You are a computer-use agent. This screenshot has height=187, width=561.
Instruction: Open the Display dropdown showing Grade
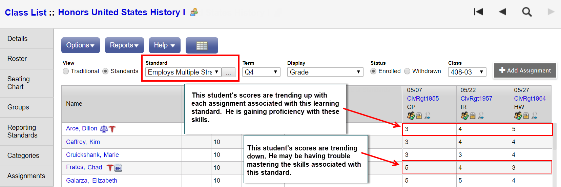[x=325, y=72]
